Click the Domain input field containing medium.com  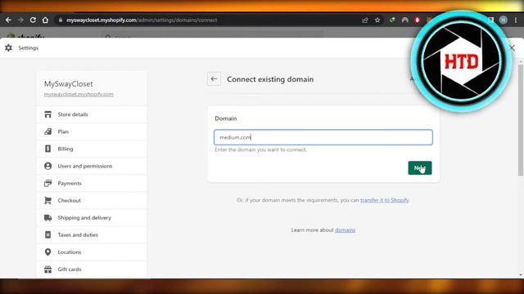[x=323, y=137]
